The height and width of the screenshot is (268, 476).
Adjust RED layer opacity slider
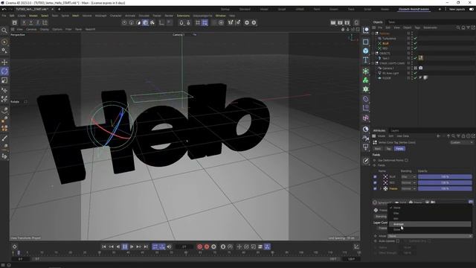coord(445,182)
